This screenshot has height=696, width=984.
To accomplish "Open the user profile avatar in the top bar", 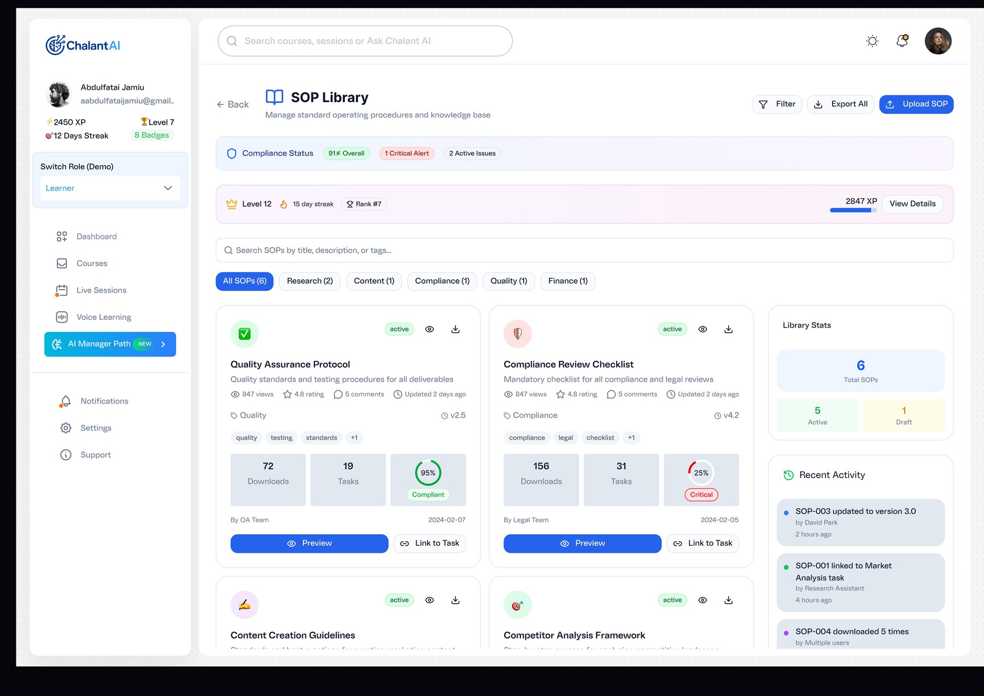I will point(938,41).
